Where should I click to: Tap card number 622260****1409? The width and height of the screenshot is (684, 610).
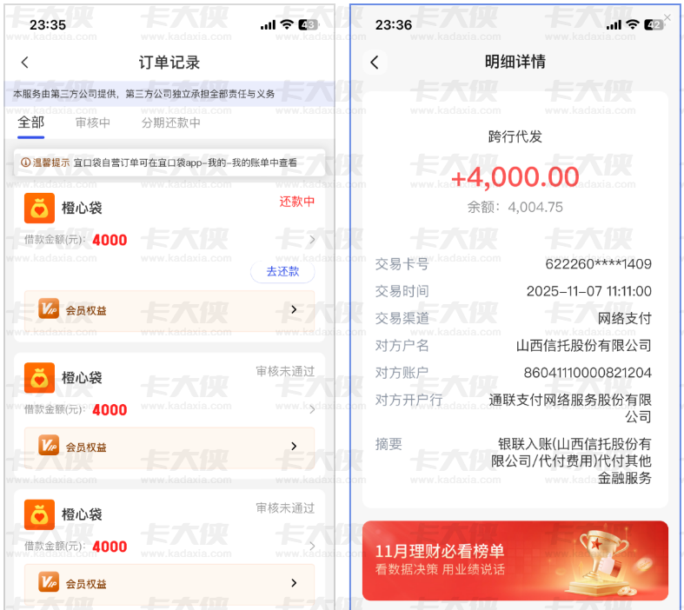[x=598, y=264]
